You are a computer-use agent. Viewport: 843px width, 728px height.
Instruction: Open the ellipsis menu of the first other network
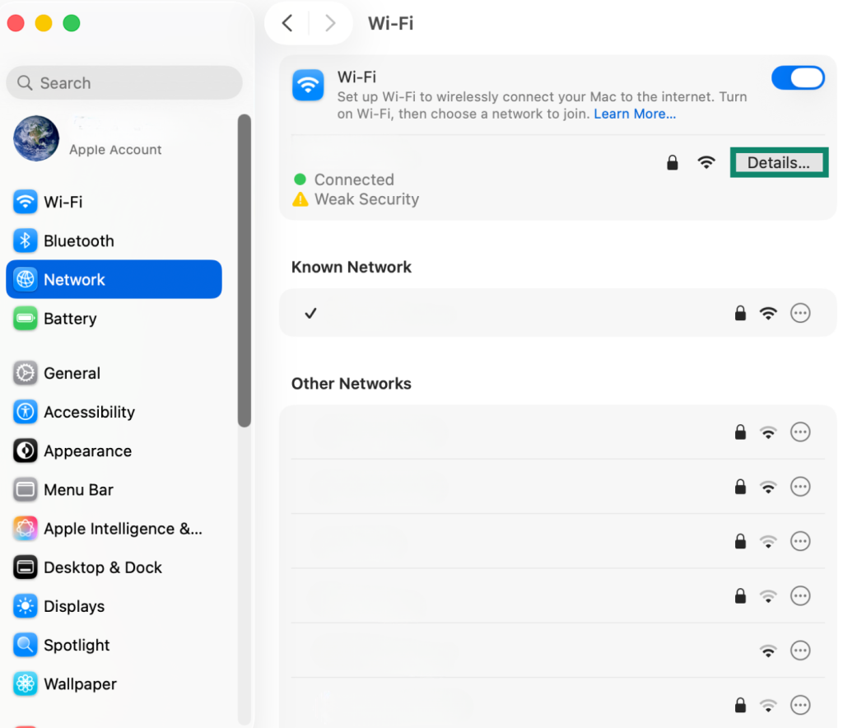point(800,432)
